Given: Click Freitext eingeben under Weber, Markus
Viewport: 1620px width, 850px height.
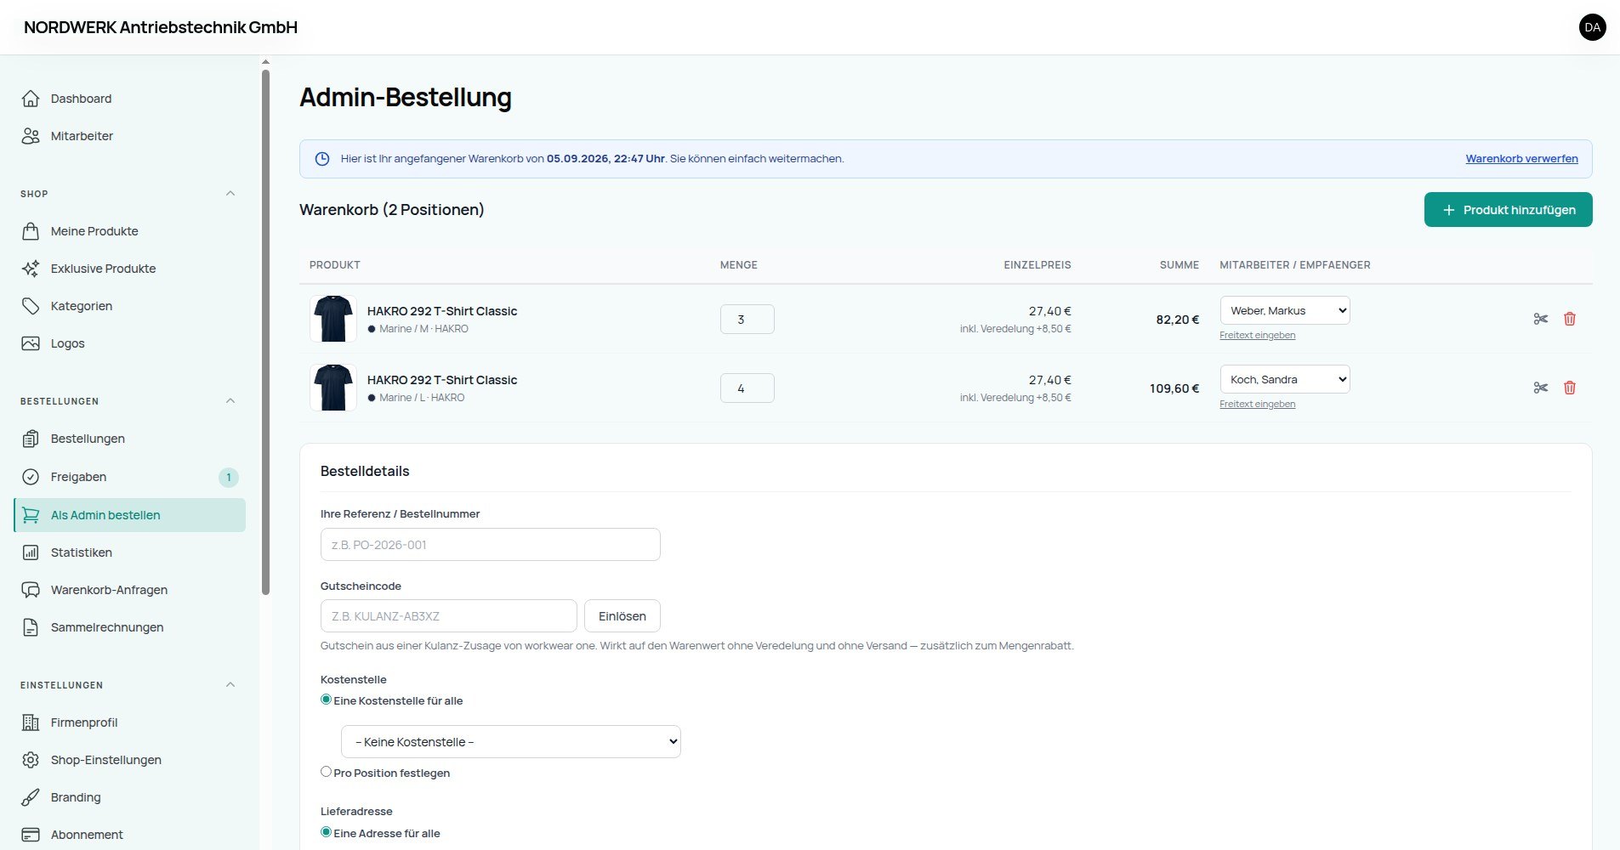Looking at the screenshot, I should (x=1257, y=335).
